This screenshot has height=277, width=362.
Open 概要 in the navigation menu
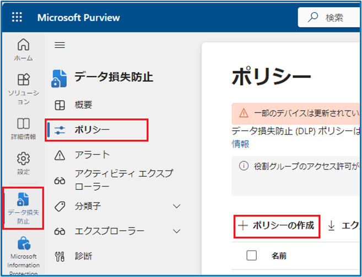pyautogui.click(x=83, y=105)
